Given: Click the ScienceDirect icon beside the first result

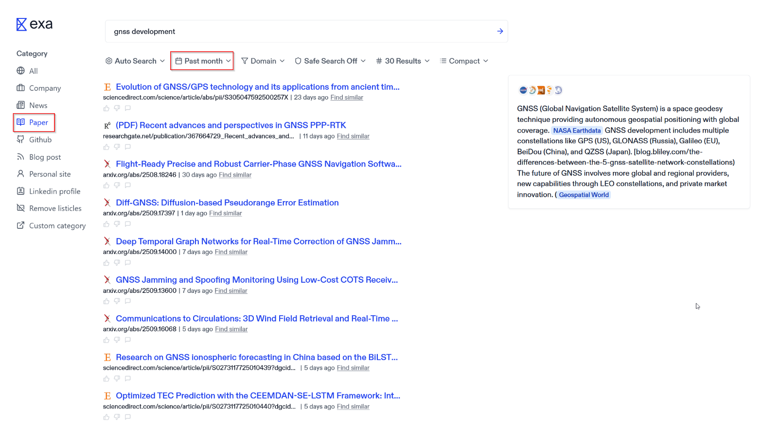Looking at the screenshot, I should pyautogui.click(x=107, y=86).
